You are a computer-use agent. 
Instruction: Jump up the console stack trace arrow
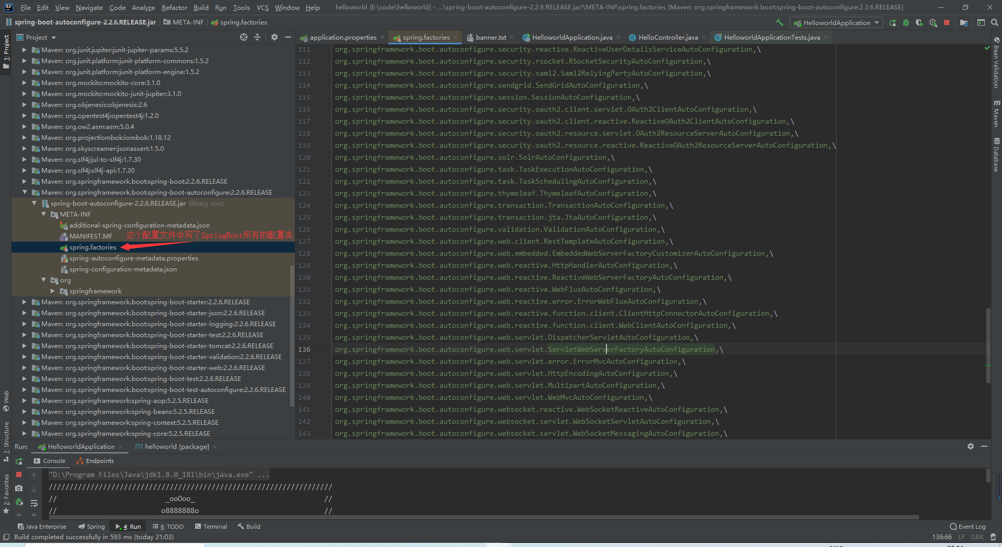tap(34, 475)
